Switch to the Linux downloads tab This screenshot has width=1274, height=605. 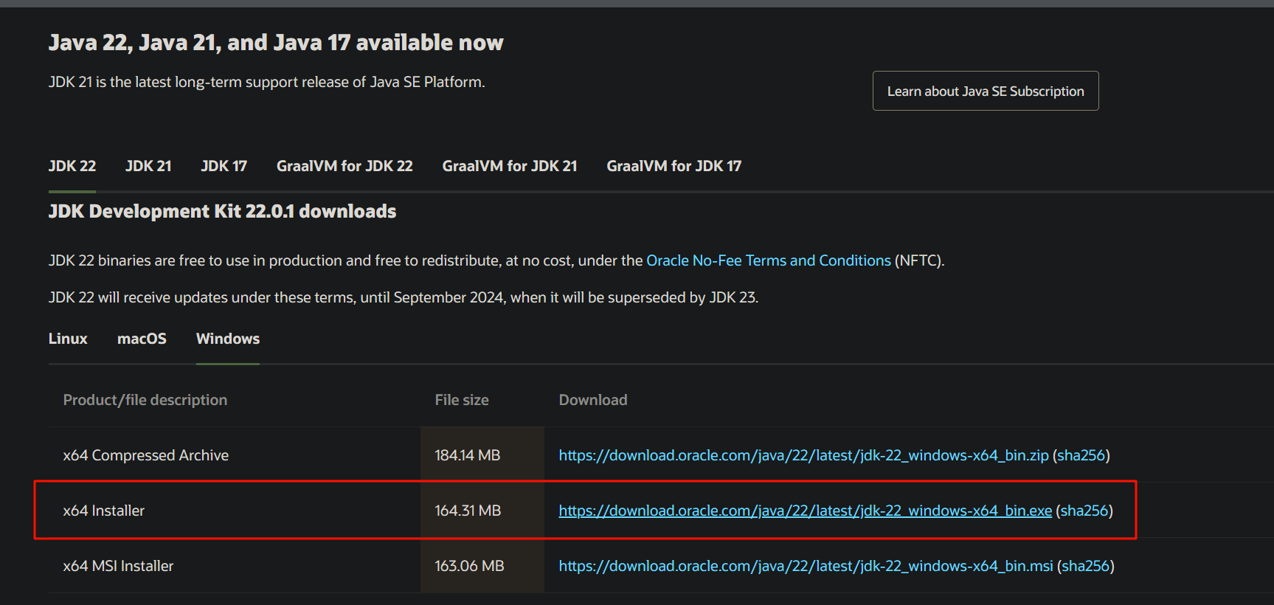click(x=68, y=339)
